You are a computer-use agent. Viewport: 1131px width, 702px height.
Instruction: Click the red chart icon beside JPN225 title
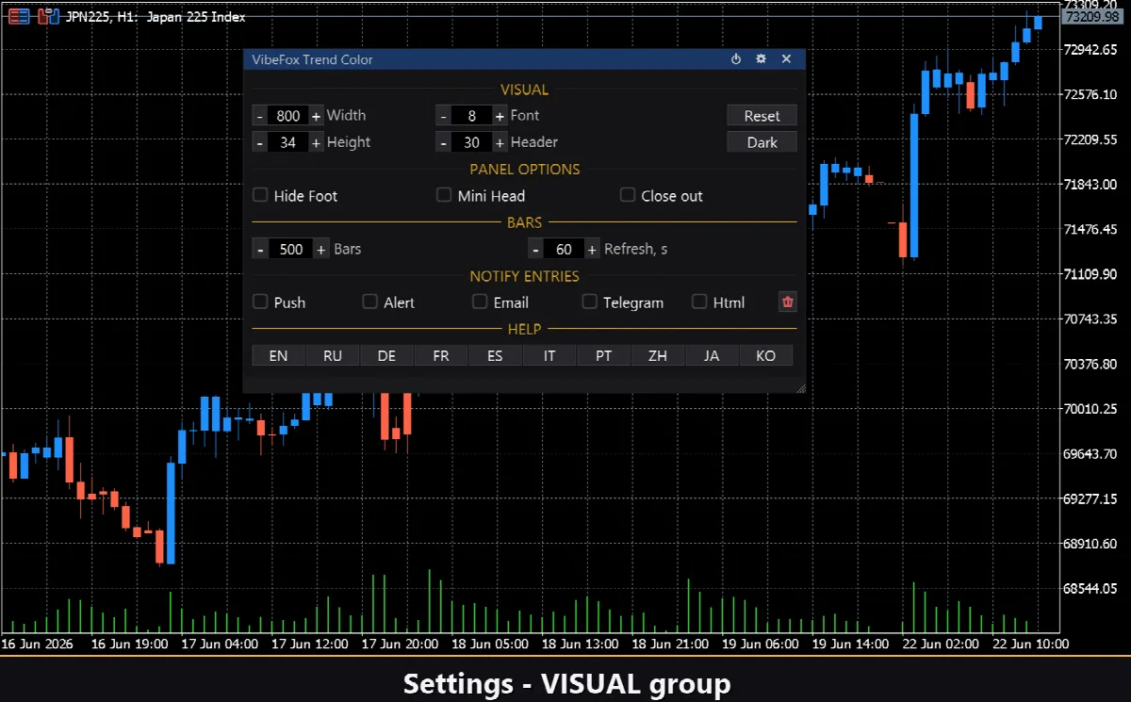pyautogui.click(x=48, y=16)
